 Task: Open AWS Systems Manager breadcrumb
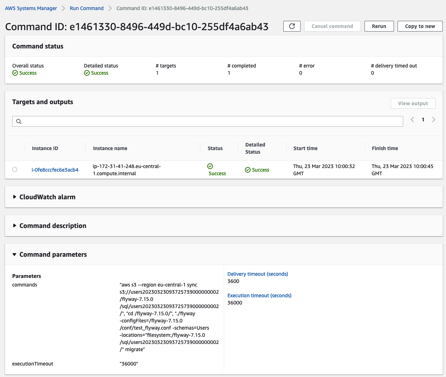(x=31, y=8)
